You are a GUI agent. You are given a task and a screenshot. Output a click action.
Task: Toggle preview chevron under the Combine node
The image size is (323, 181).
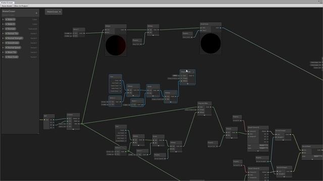click(x=73, y=129)
